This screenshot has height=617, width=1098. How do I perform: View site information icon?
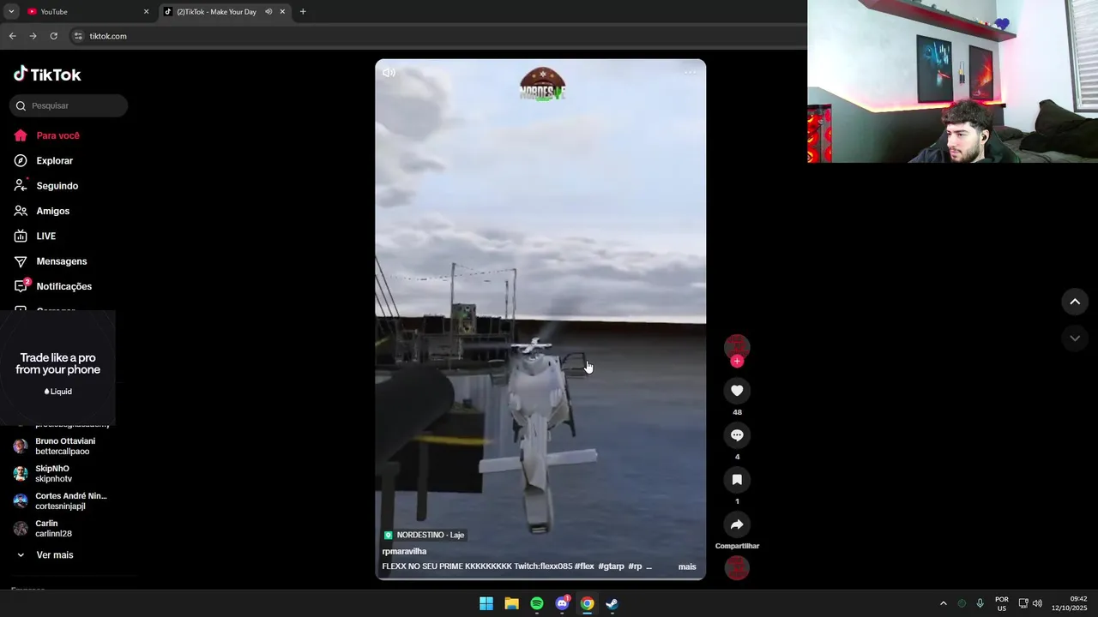tap(78, 36)
